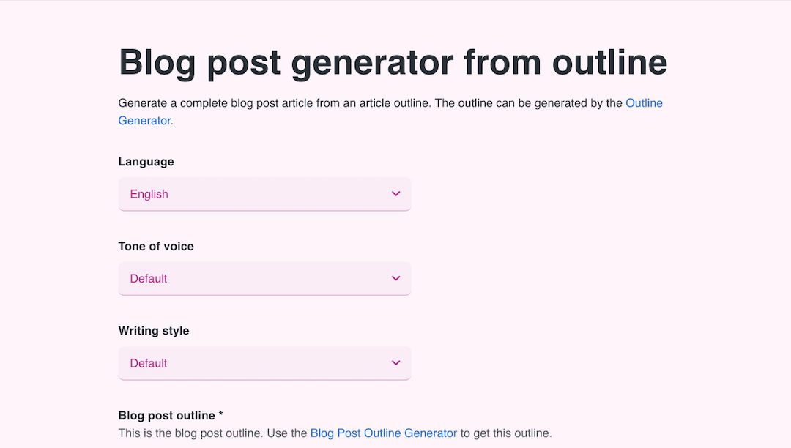Click the Blog post outline label
Viewport: 791px width, 448px height.
[166, 415]
